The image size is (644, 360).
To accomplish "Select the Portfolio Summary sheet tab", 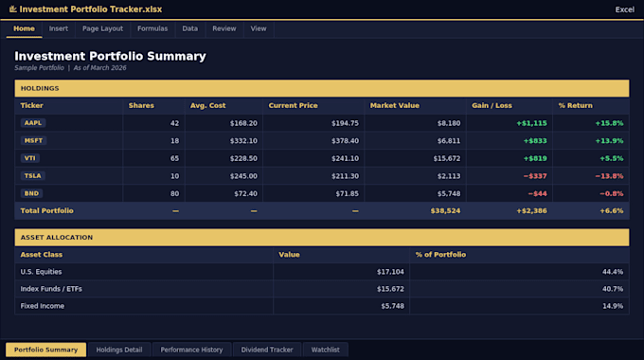I will point(46,350).
